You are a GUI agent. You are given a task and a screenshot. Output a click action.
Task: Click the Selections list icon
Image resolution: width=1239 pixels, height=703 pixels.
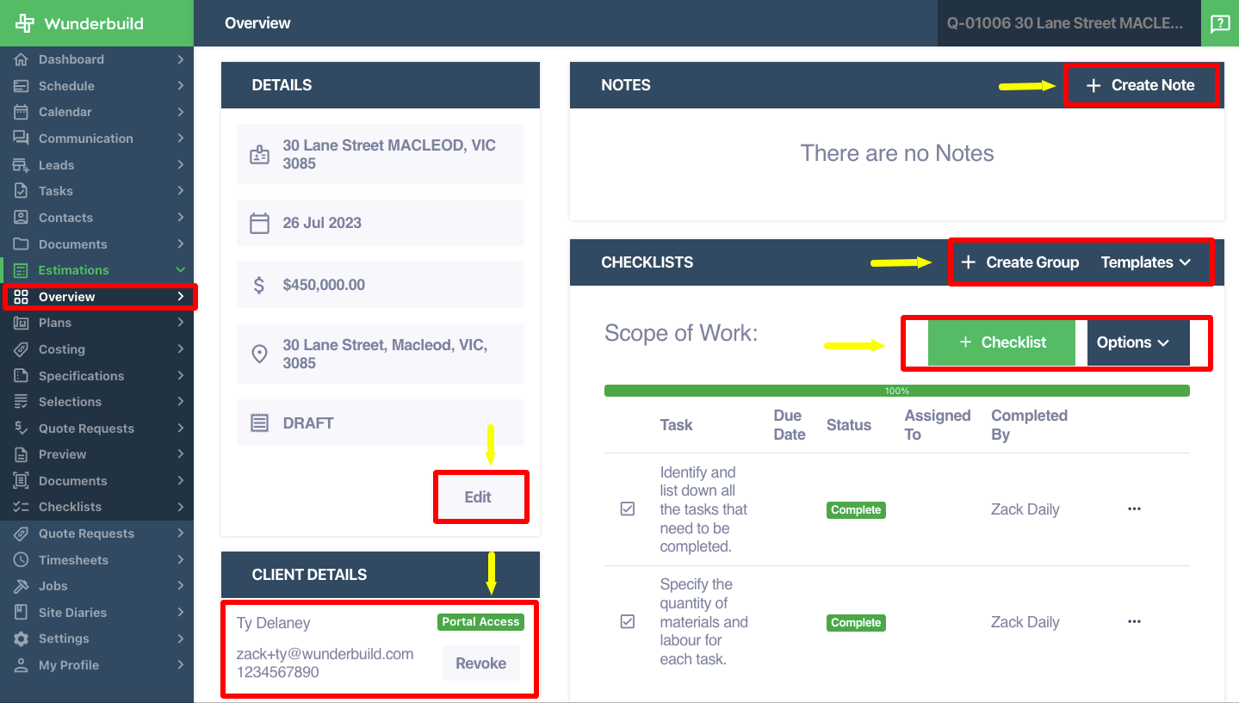[x=22, y=402]
